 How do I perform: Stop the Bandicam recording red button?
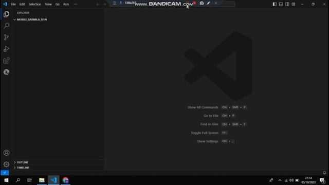194,3
